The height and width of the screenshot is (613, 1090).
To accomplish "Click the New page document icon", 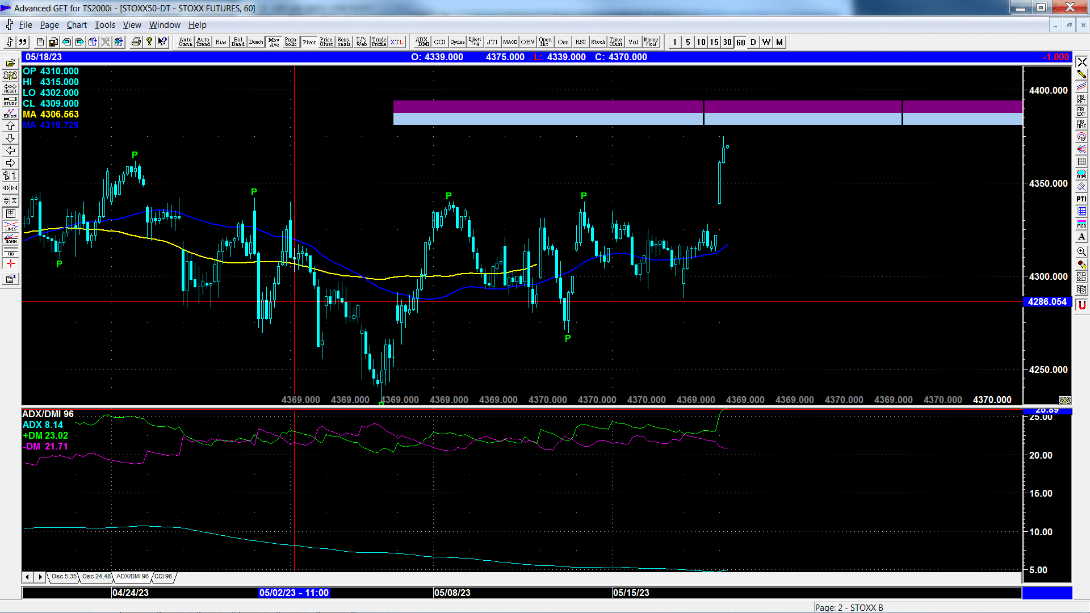I will tap(40, 42).
